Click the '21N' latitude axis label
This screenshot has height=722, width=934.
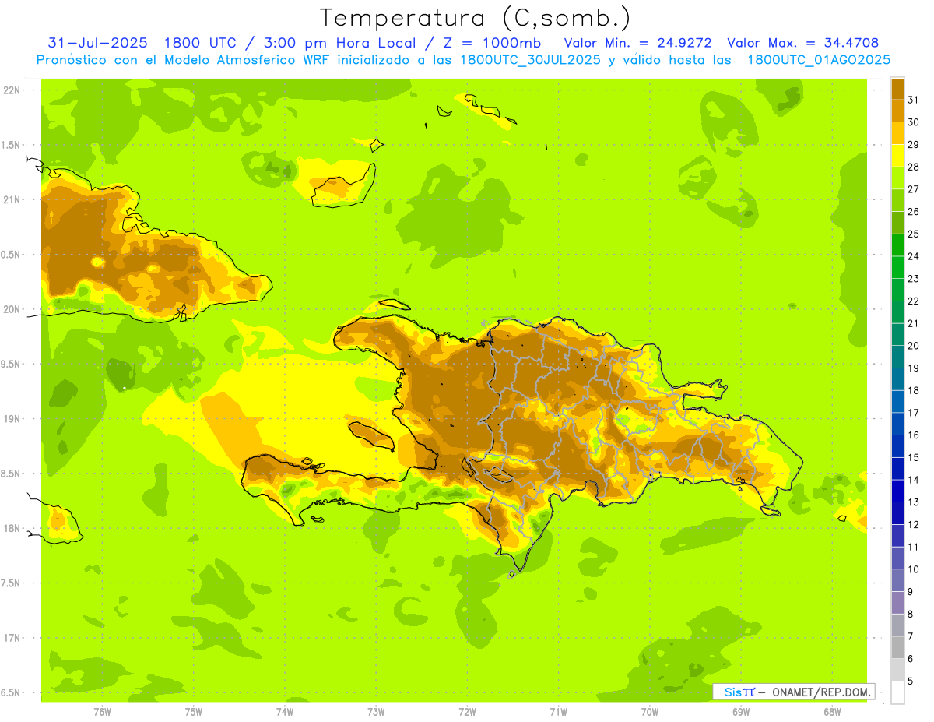click(x=12, y=200)
